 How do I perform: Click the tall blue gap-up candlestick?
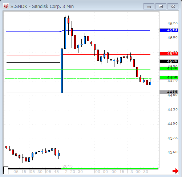[x=62, y=71]
